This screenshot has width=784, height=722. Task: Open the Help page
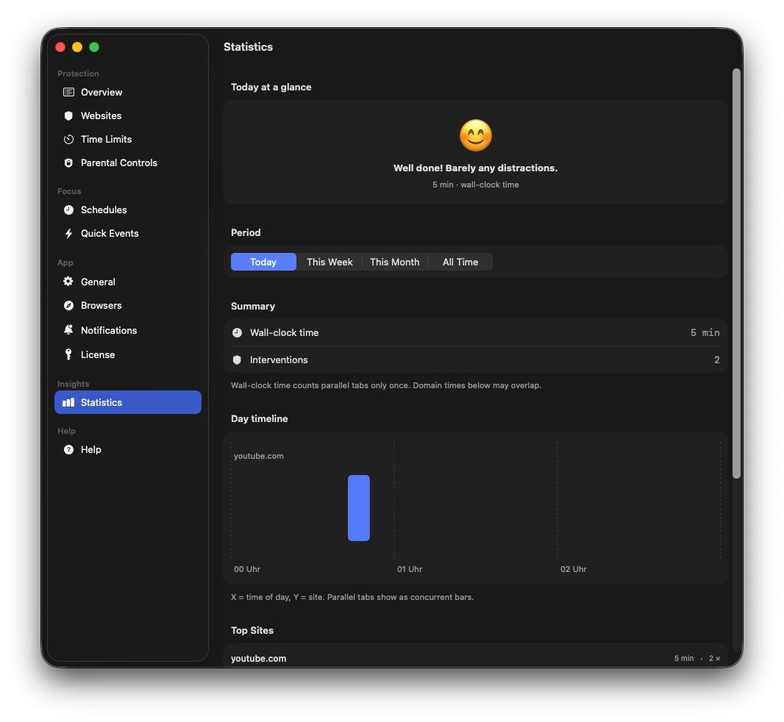[x=127, y=449]
